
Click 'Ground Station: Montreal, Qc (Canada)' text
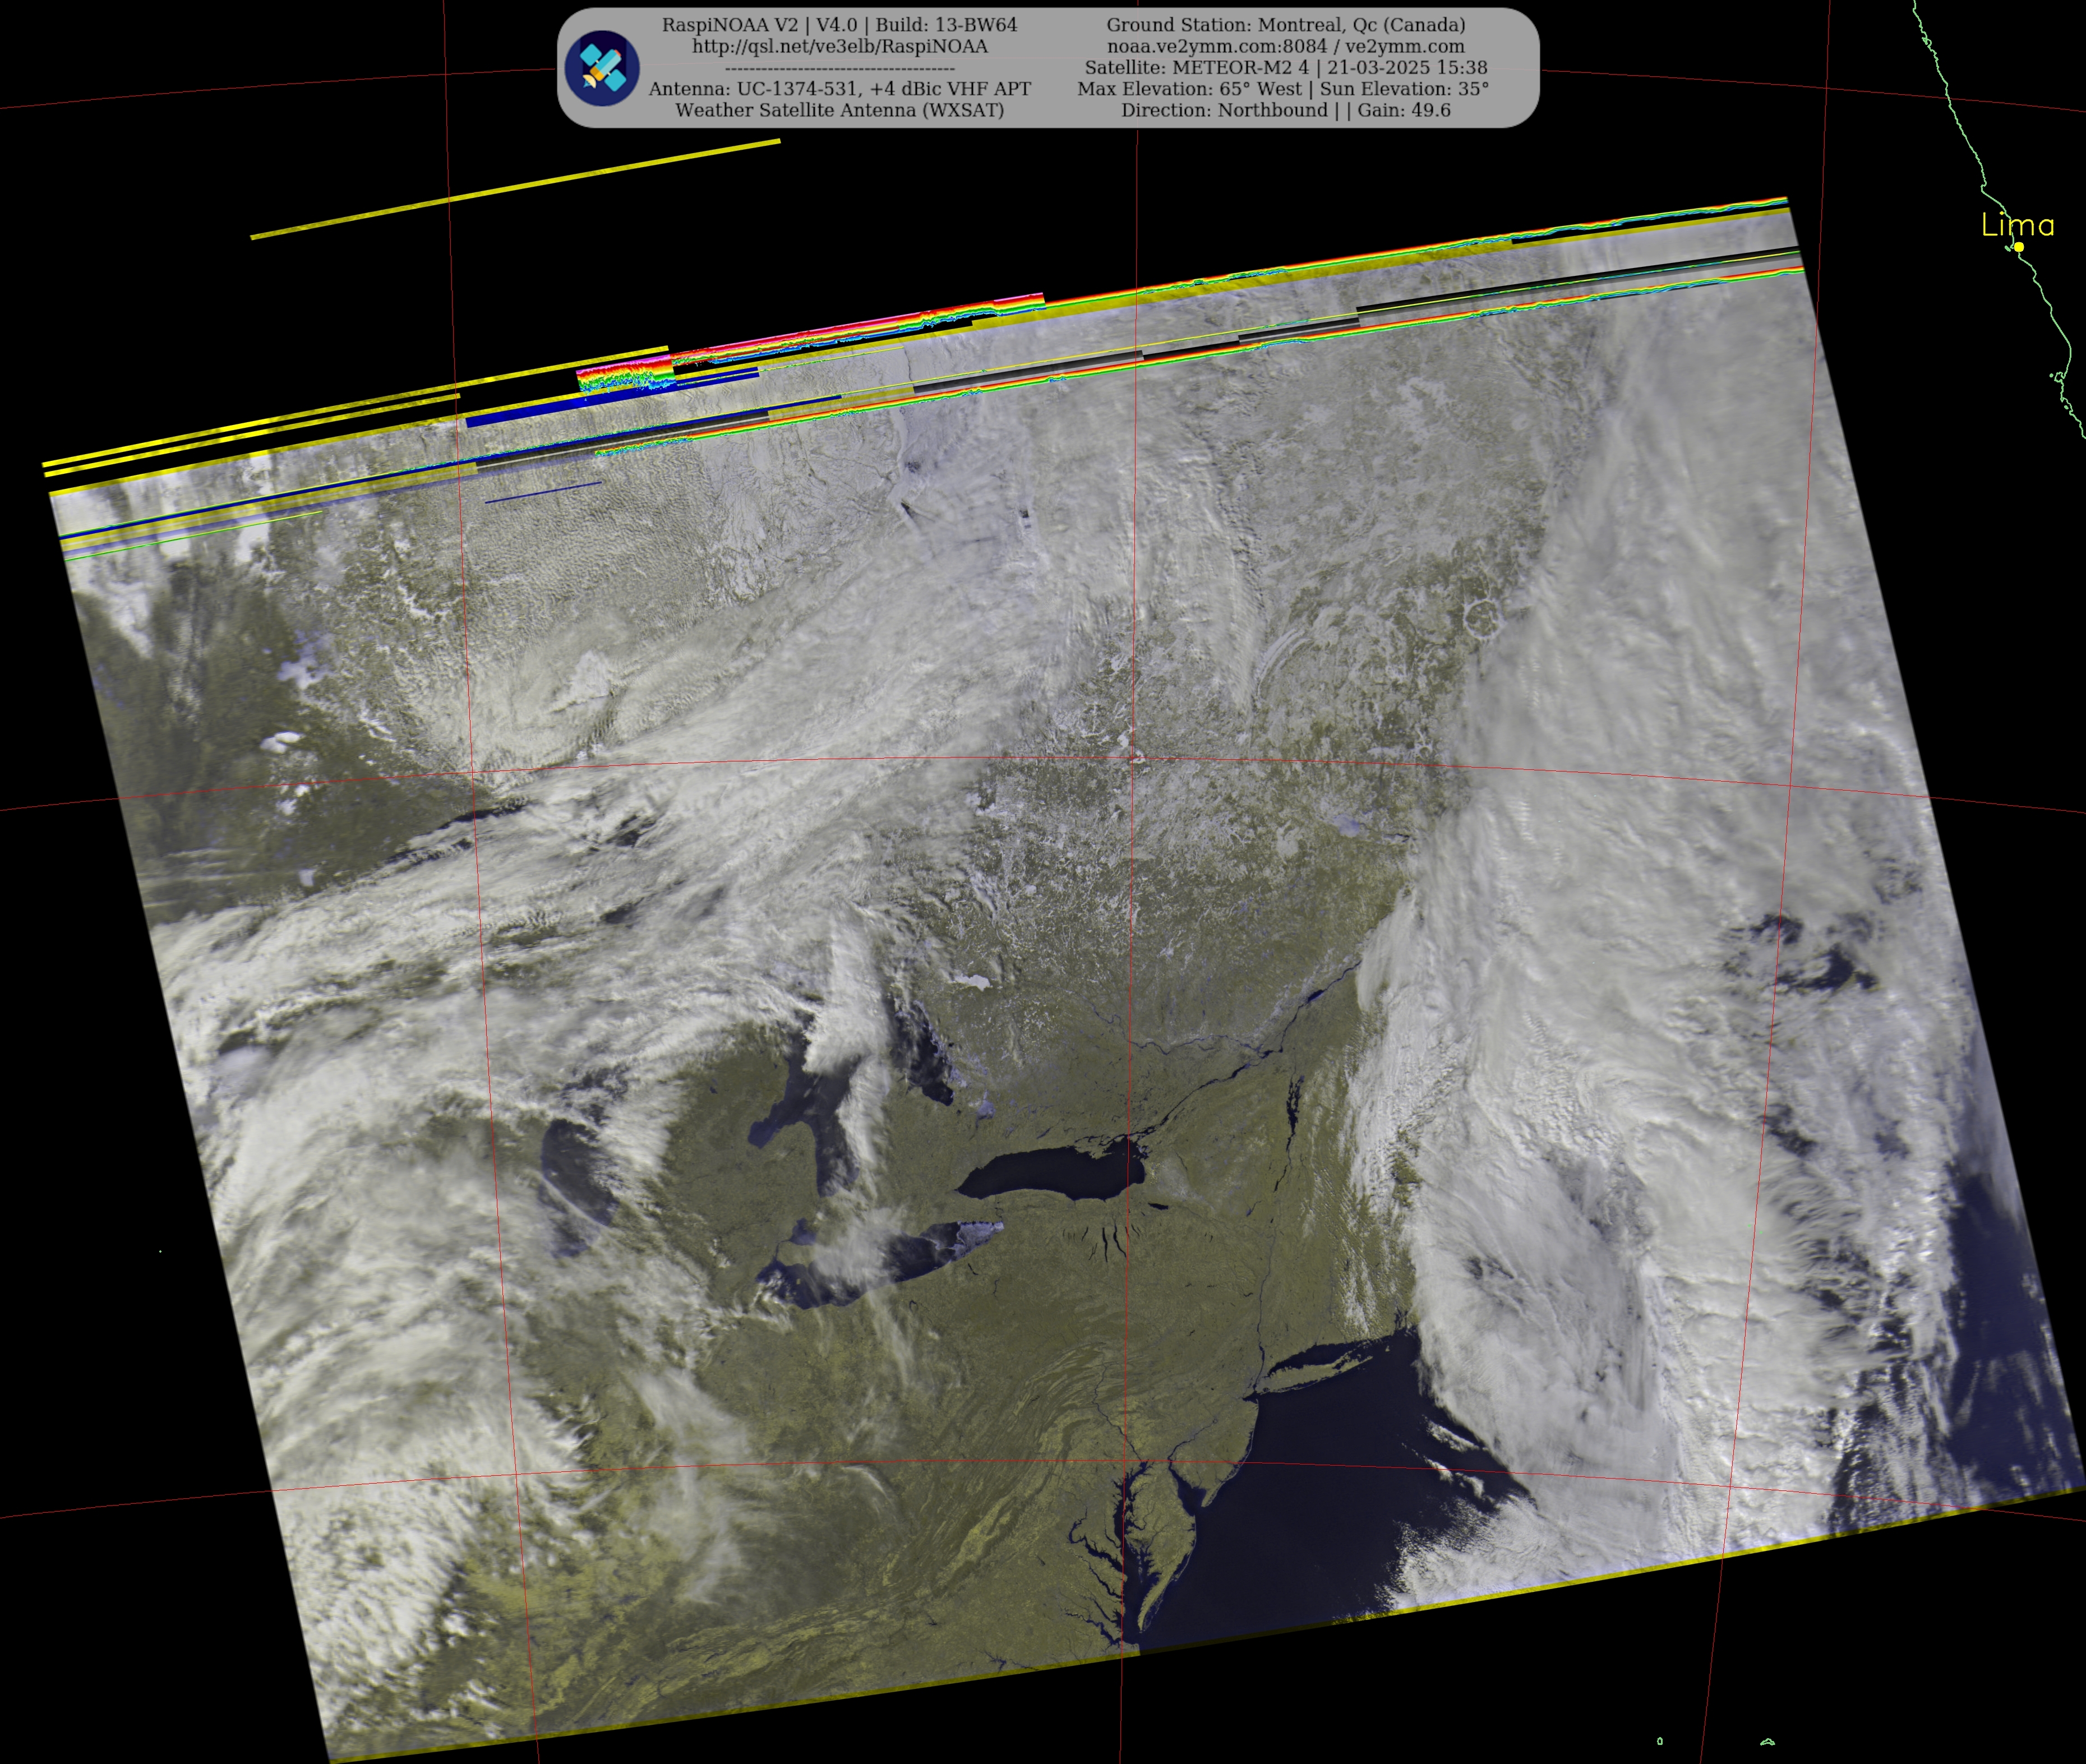pos(1285,25)
